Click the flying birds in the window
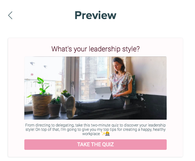The width and height of the screenshot is (195, 161). pyautogui.click(x=39, y=65)
